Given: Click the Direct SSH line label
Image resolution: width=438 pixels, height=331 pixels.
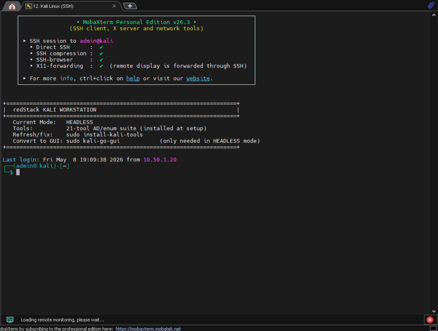Looking at the screenshot, I should 53,47.
